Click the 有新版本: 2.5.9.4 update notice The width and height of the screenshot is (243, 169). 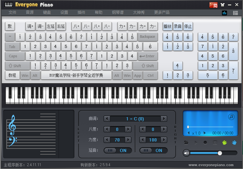95,165
